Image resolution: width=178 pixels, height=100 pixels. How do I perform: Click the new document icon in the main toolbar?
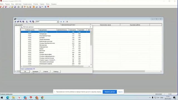point(9,7)
